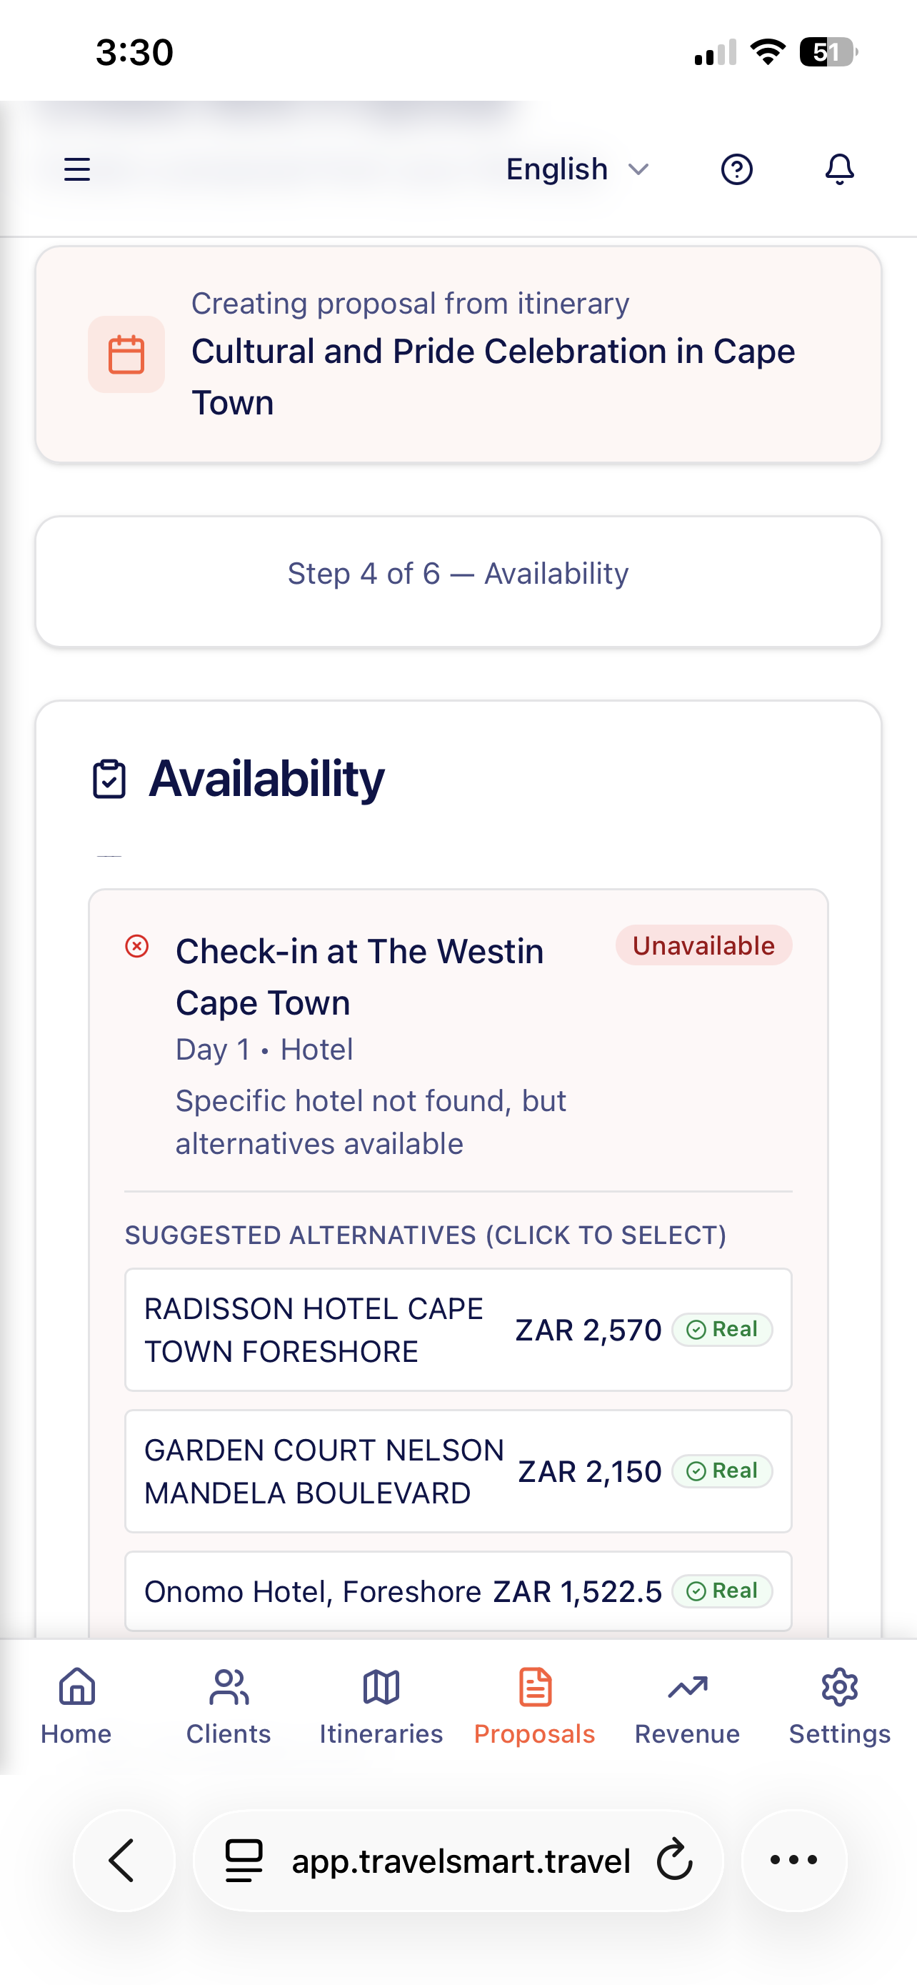Screen dimensions: 917x1985
Task: Toggle the Real badge on Onomo Hotel price
Action: tap(721, 1591)
